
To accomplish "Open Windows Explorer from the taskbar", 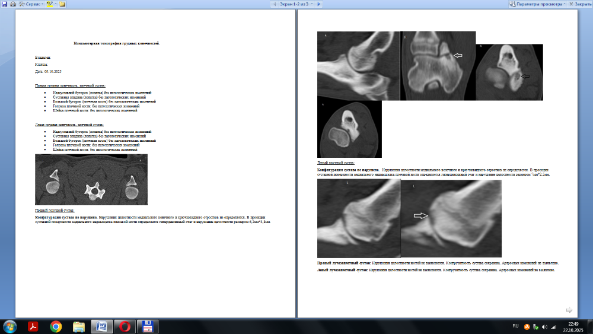I will pos(79,326).
